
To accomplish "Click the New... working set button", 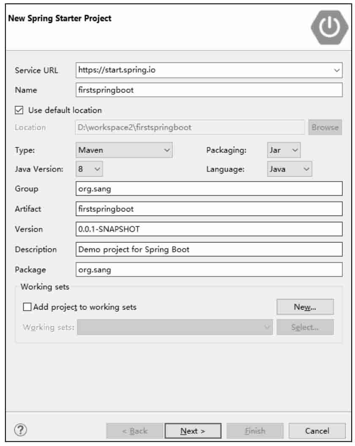I will 305,307.
